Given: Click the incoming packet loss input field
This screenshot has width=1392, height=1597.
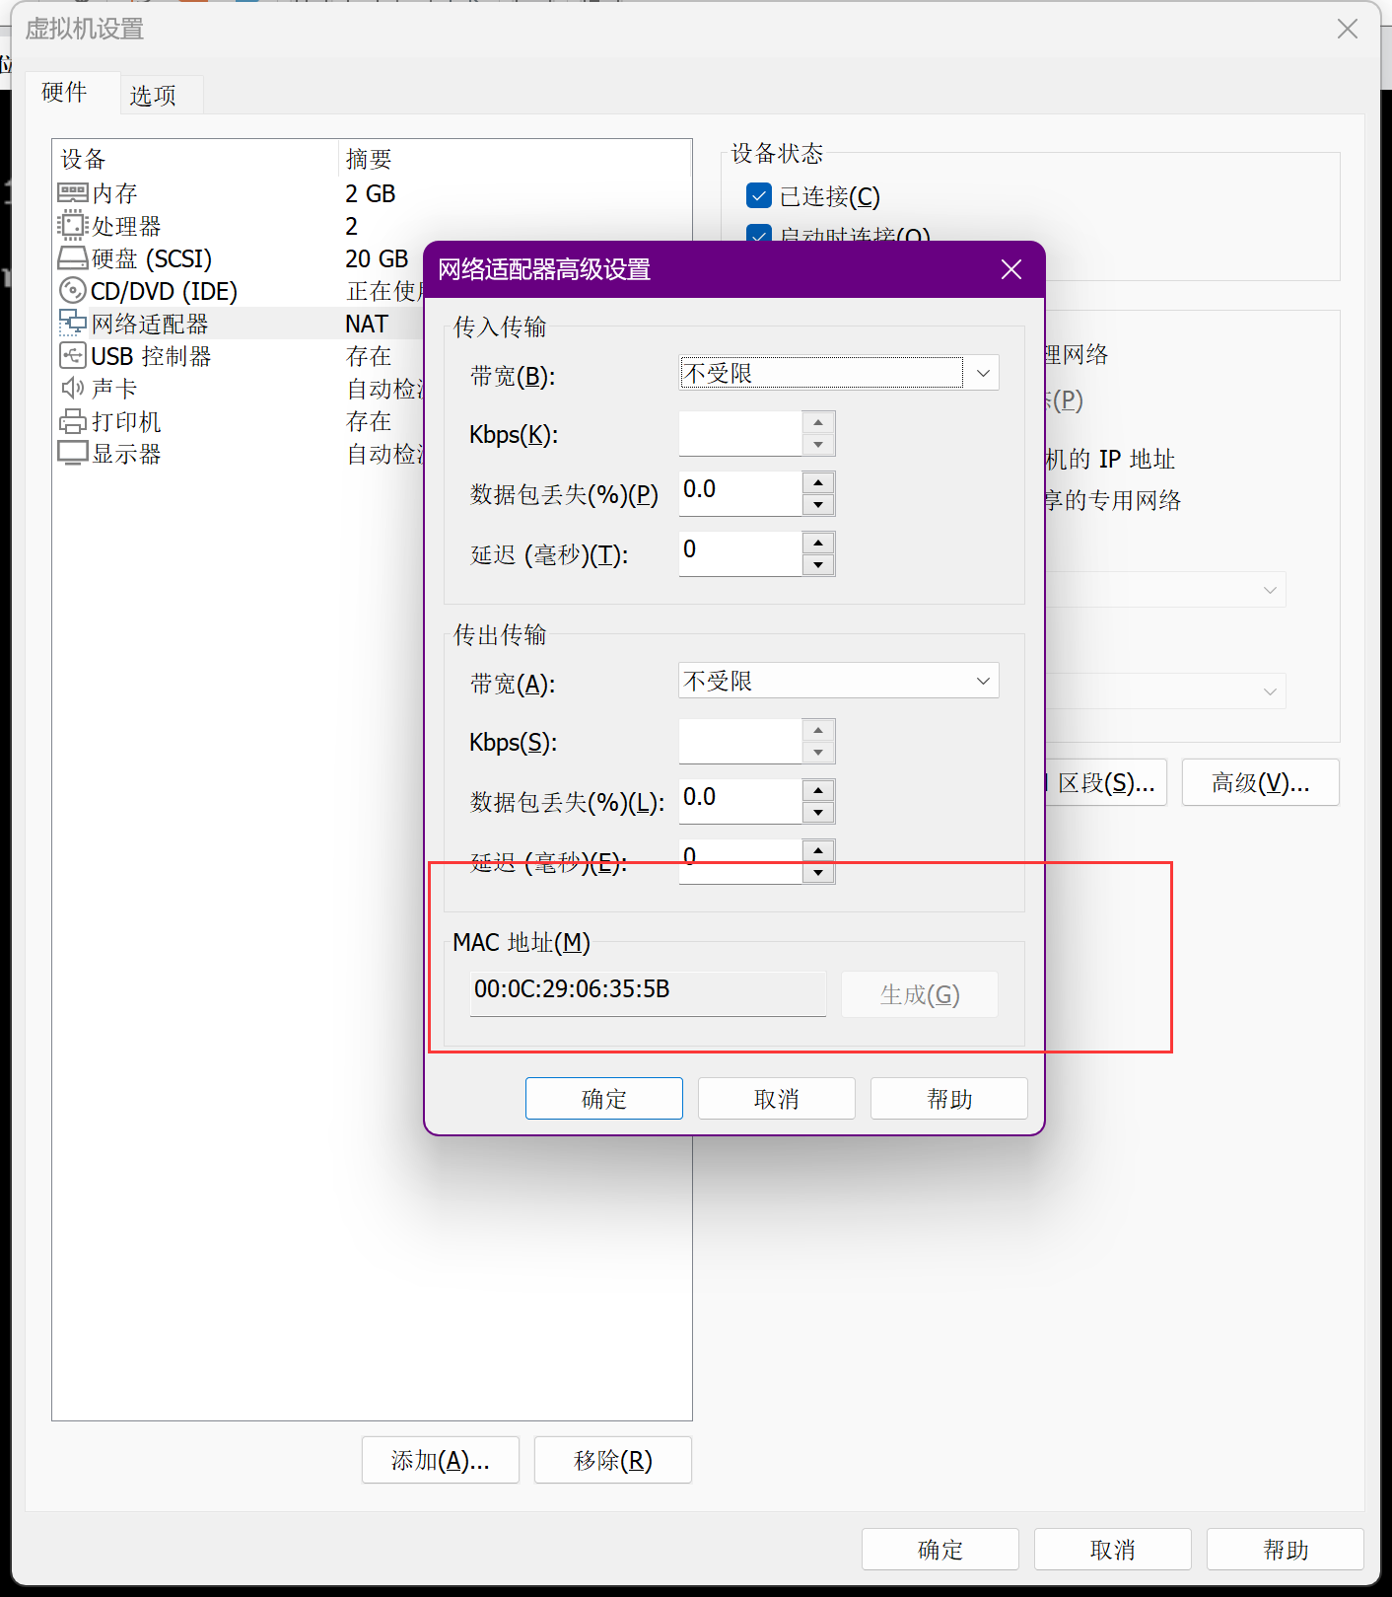Looking at the screenshot, I should tap(740, 493).
